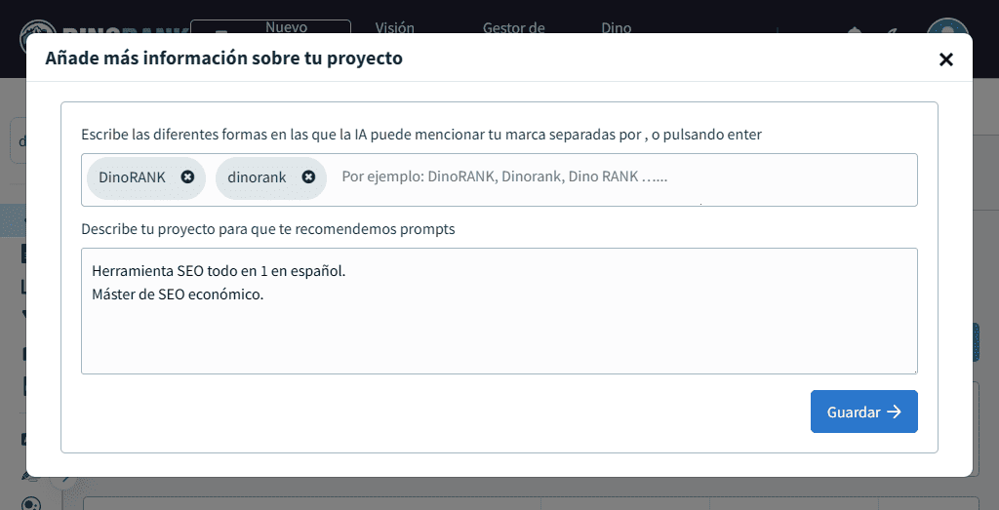Click into the project description textarea
Screen dimensions: 999x510
[x=499, y=311]
